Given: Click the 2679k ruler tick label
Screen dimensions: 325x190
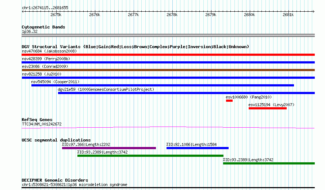Looking at the screenshot, I should coord(211,15).
